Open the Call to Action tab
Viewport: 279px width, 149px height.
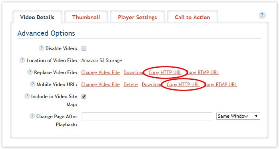pyautogui.click(x=192, y=17)
